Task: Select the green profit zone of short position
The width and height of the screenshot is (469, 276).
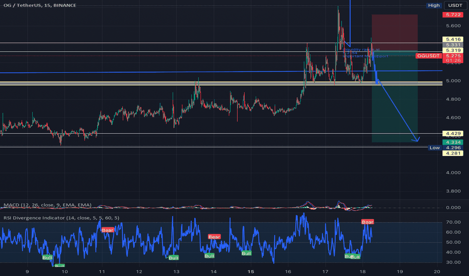Action: (x=395, y=96)
